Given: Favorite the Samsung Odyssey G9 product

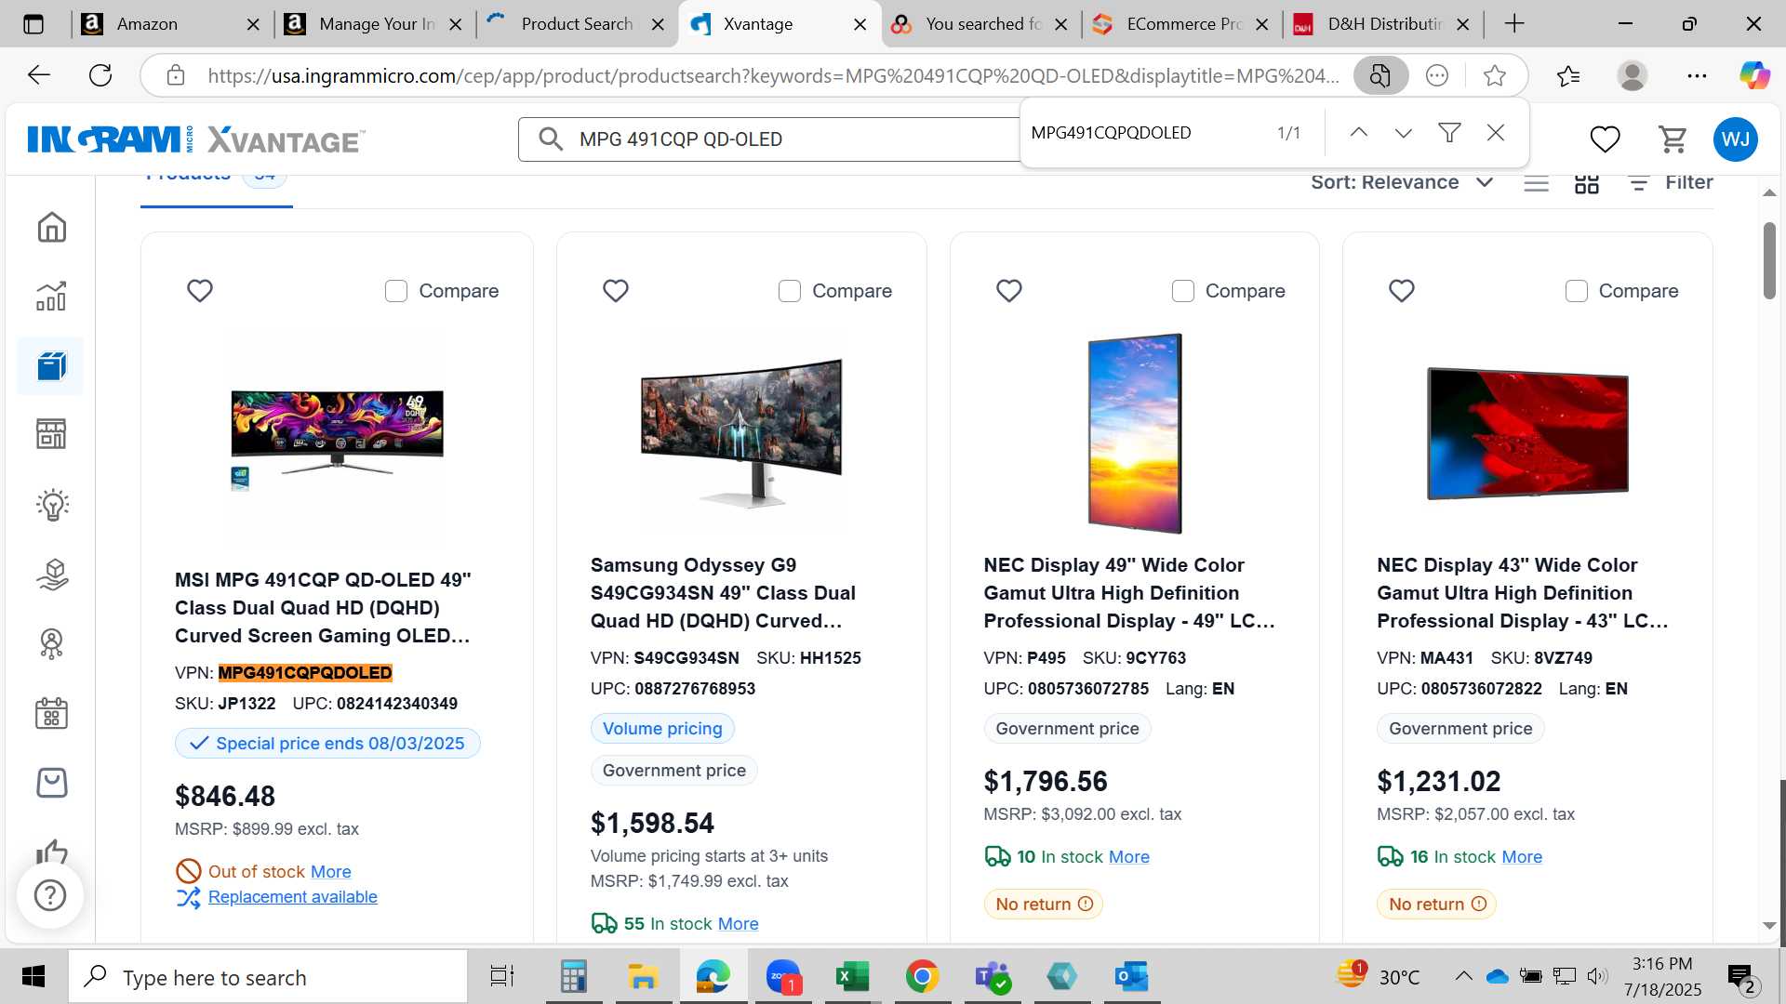Looking at the screenshot, I should 616,291.
